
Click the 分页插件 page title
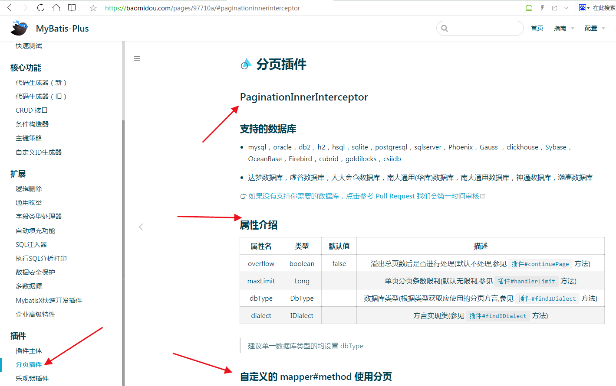click(x=281, y=65)
